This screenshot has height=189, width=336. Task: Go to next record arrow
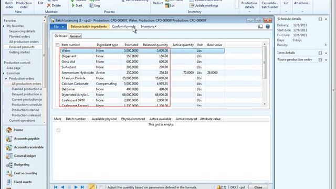76,187
